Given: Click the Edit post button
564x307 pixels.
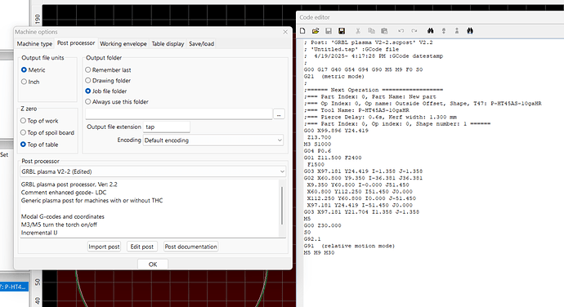Looking at the screenshot, I should tap(141, 247).
